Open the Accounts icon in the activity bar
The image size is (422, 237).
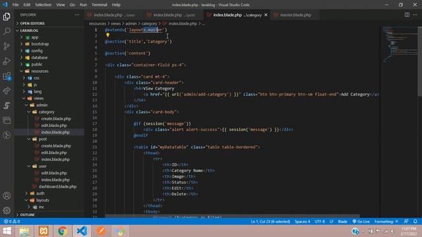tap(7, 196)
